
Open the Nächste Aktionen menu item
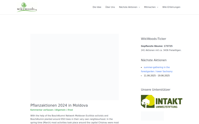128,7
